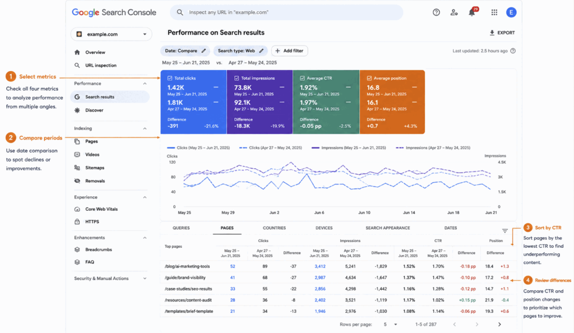The width and height of the screenshot is (574, 333).
Task: Click the download icon next to EXPORT
Action: tap(492, 33)
